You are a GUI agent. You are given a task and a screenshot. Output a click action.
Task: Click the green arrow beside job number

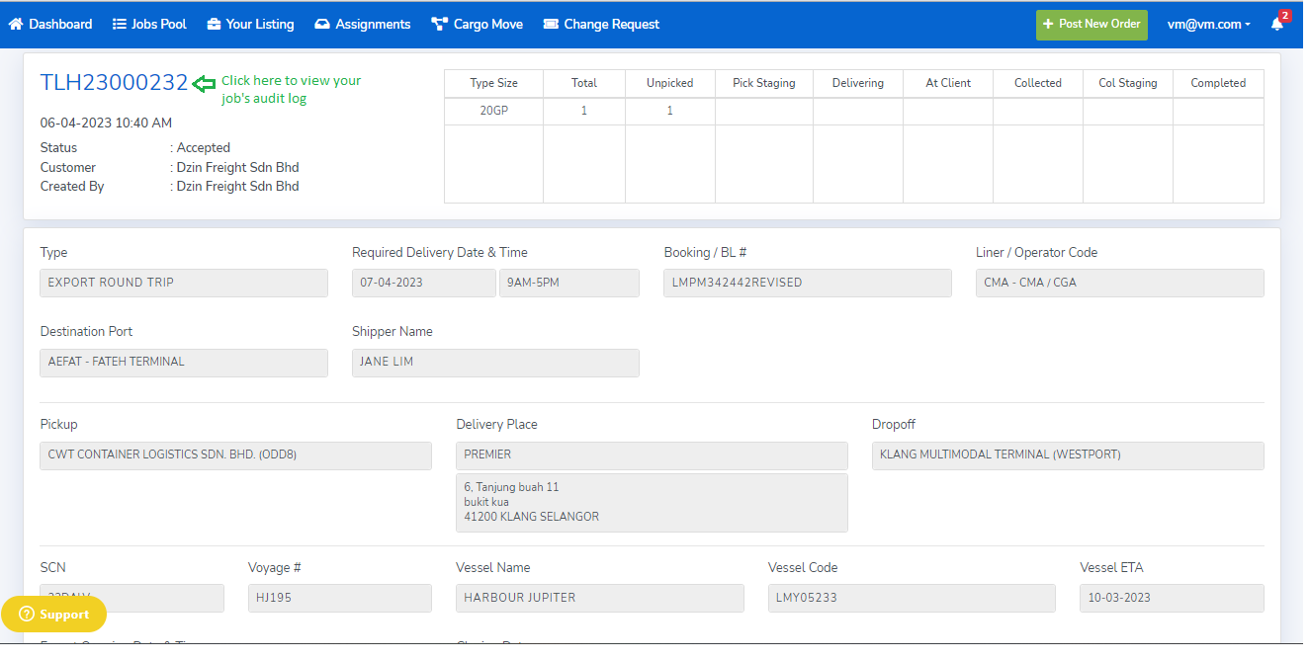pyautogui.click(x=204, y=84)
